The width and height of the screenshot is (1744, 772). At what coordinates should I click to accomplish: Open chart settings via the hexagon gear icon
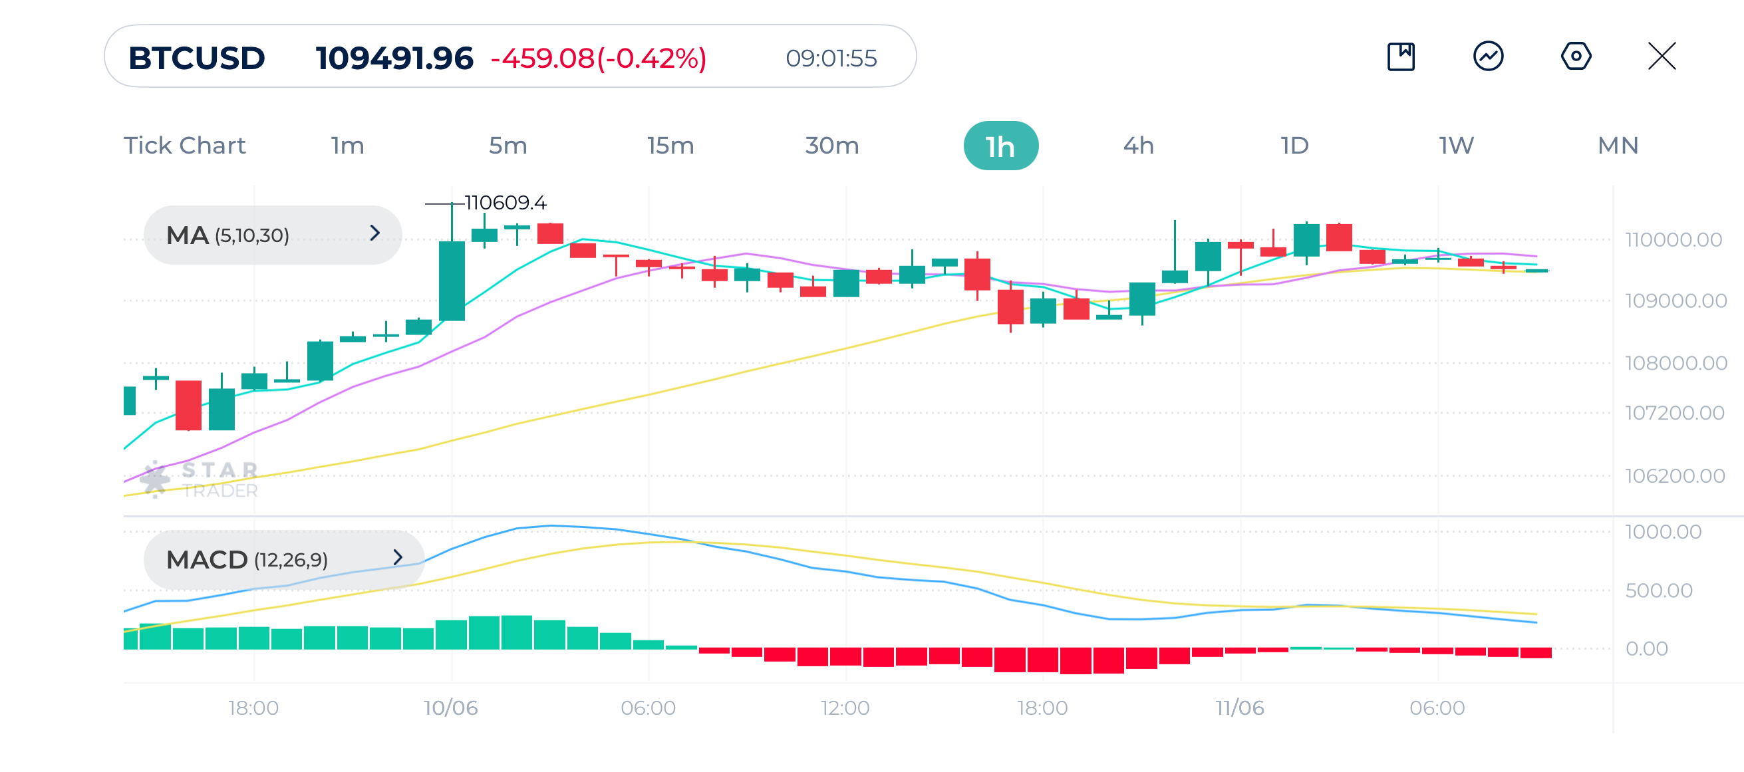(1576, 59)
